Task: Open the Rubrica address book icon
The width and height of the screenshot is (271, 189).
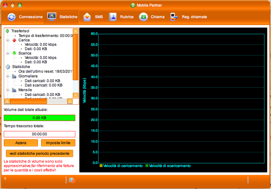Action: pyautogui.click(x=112, y=17)
